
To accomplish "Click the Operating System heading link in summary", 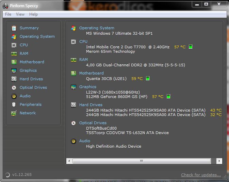I will [97, 28].
